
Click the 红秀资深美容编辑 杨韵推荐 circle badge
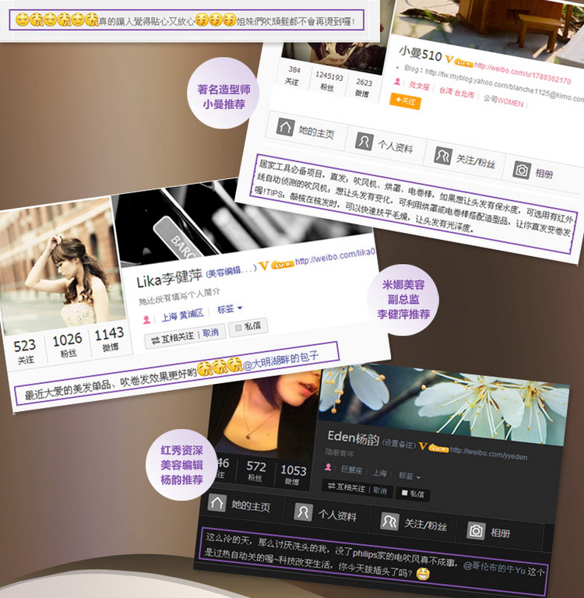[181, 465]
